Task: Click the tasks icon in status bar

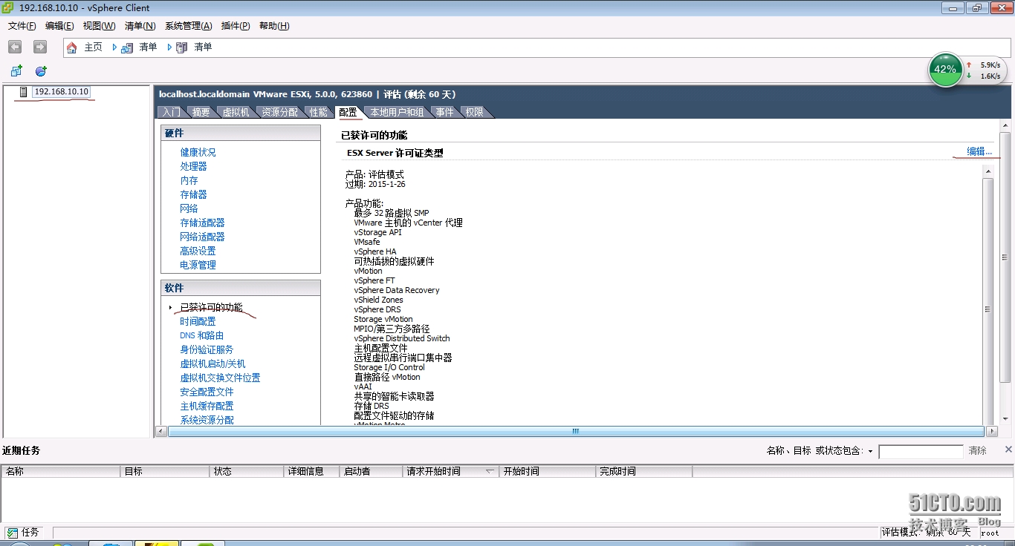Action: pos(12,533)
